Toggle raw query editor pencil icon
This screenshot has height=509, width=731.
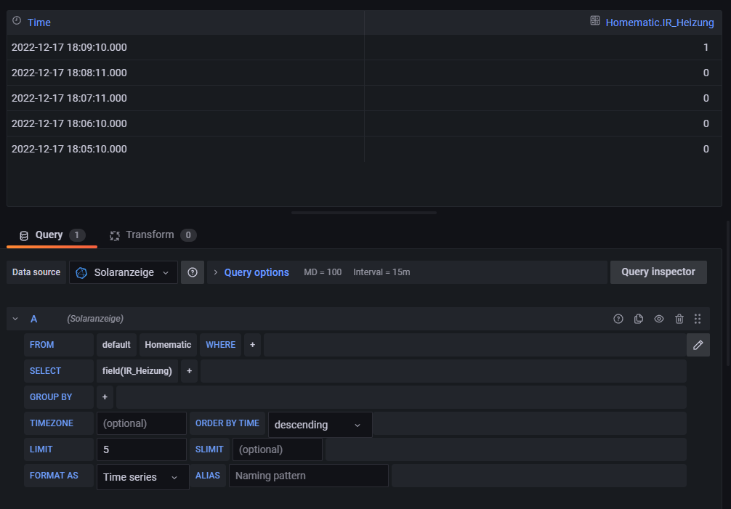tap(698, 345)
